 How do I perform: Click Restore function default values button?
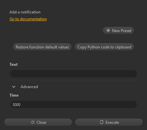pos(42,47)
